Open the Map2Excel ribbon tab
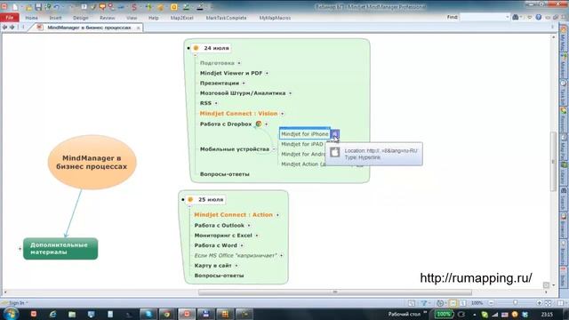 tap(181, 18)
